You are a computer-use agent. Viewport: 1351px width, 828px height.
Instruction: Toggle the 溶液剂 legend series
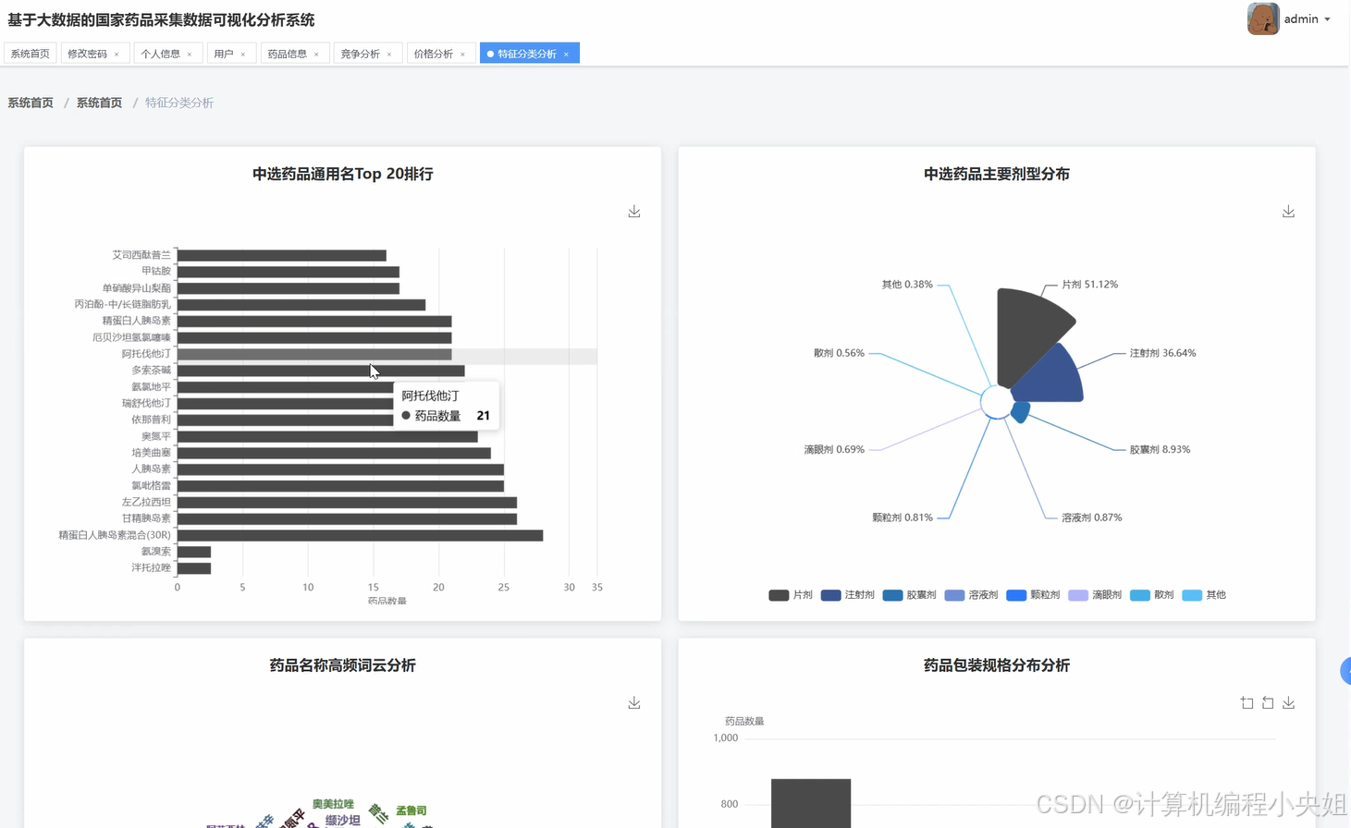pyautogui.click(x=971, y=595)
